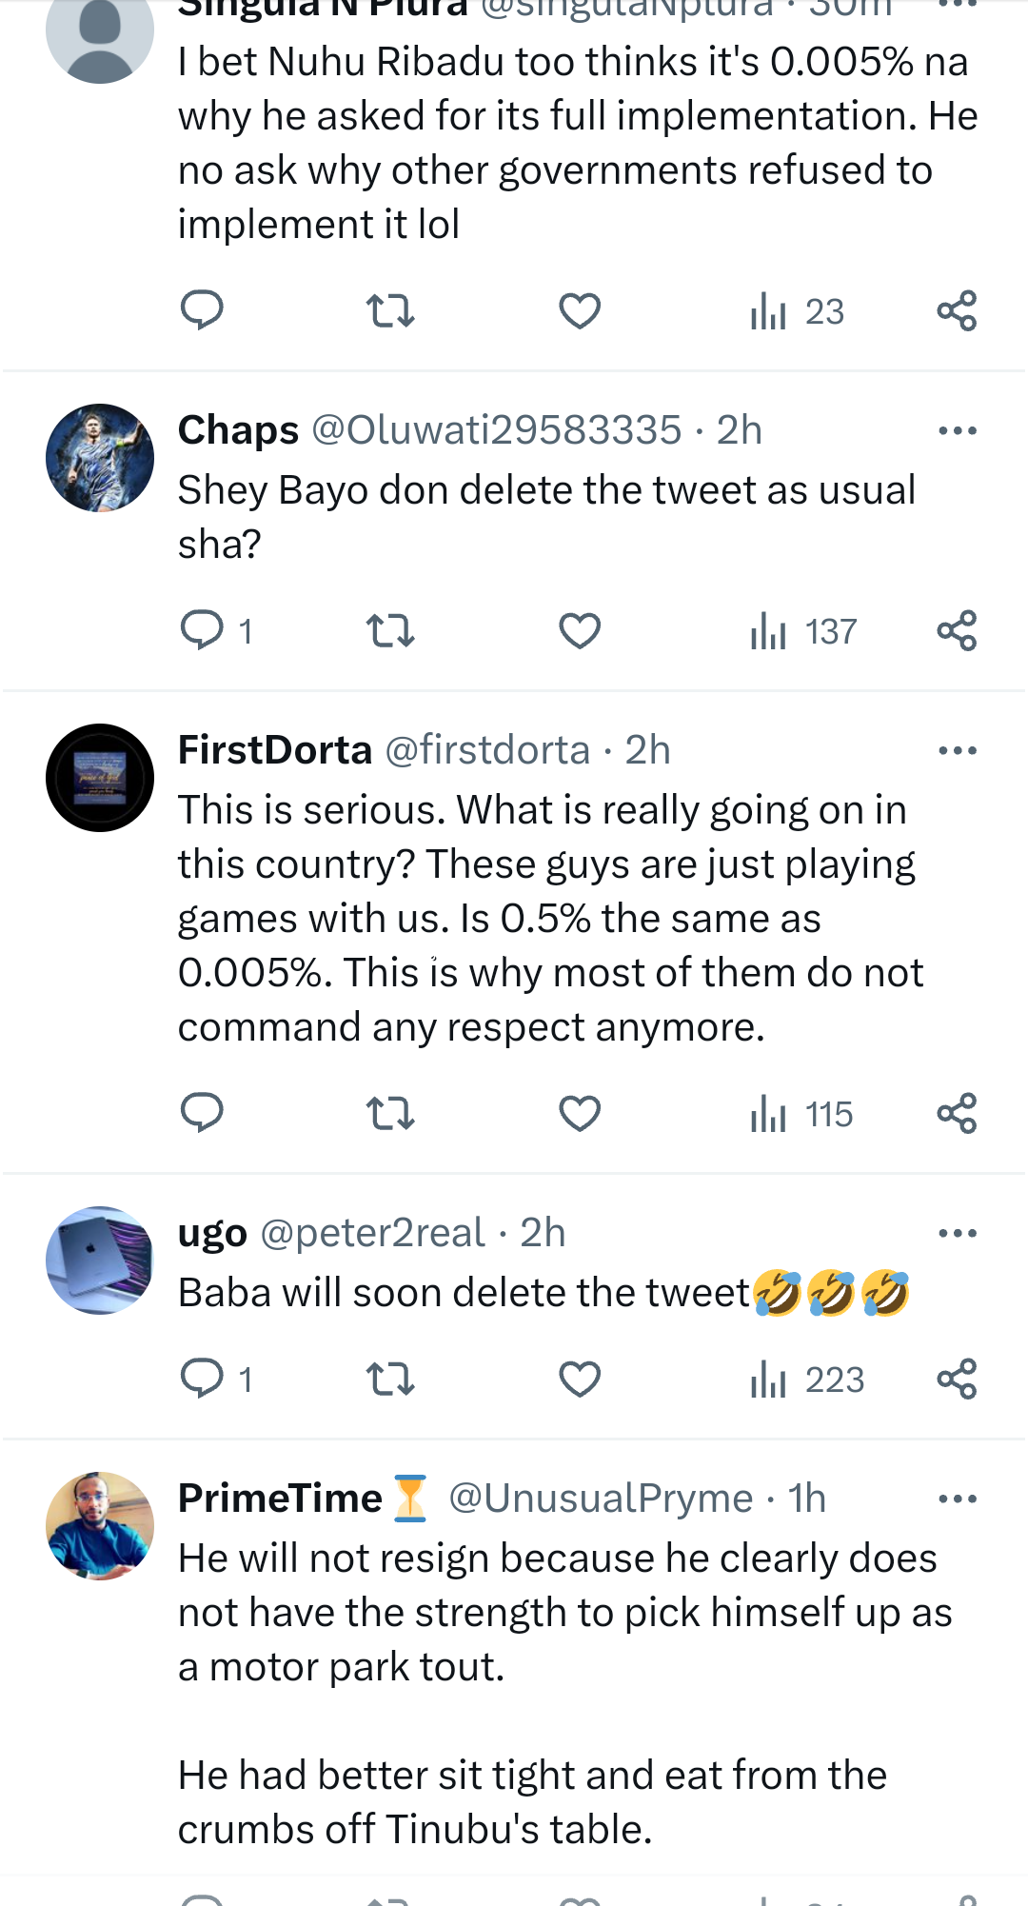
Task: Retweet FirstDorta's tweet
Action: [390, 1113]
